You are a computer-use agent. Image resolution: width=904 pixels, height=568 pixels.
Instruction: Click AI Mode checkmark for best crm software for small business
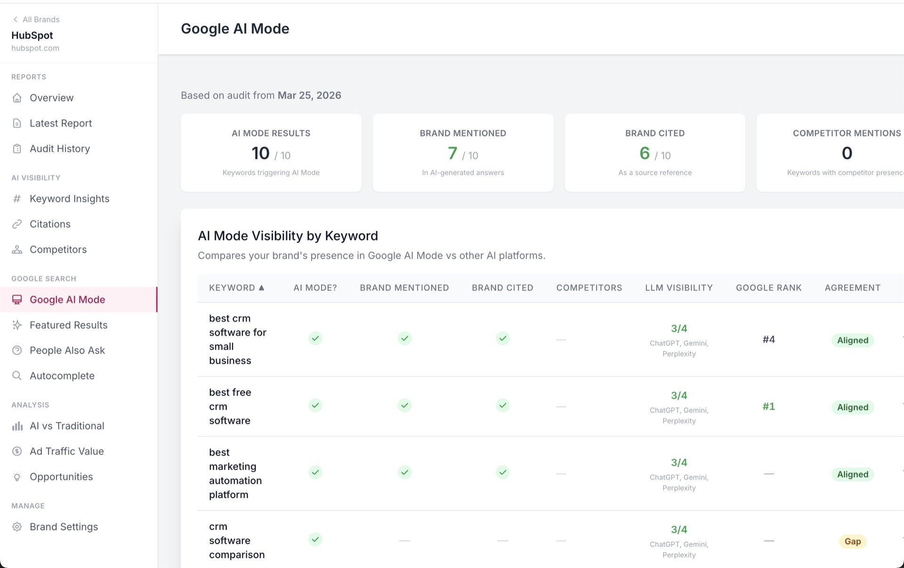315,338
